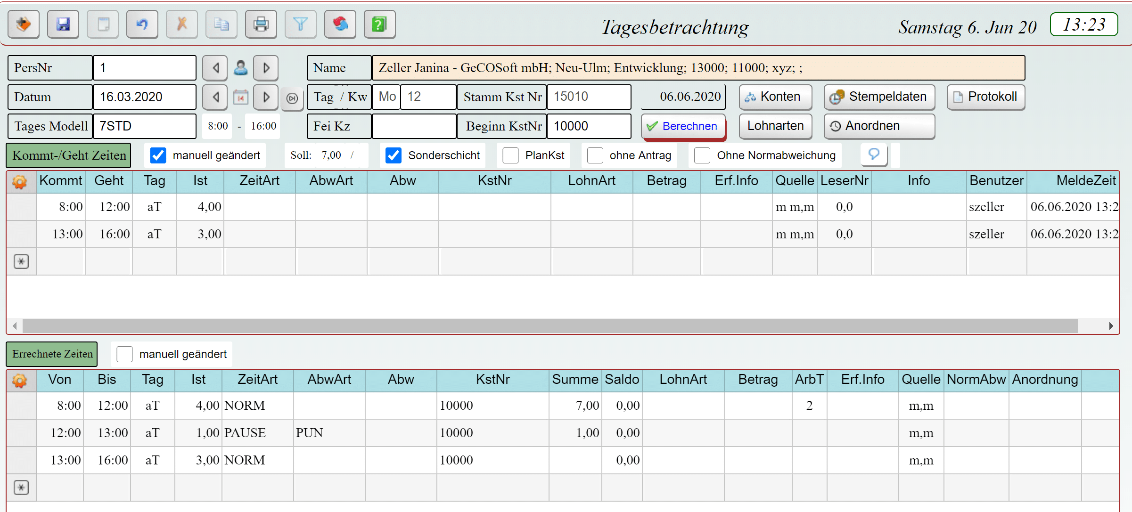Viewport: 1132px width, 512px height.
Task: Select Geht cell 16:00 in Kommt-/Geht table
Action: [109, 235]
